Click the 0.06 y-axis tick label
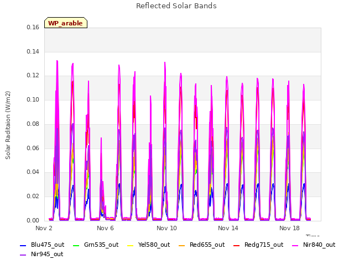 [33, 148]
